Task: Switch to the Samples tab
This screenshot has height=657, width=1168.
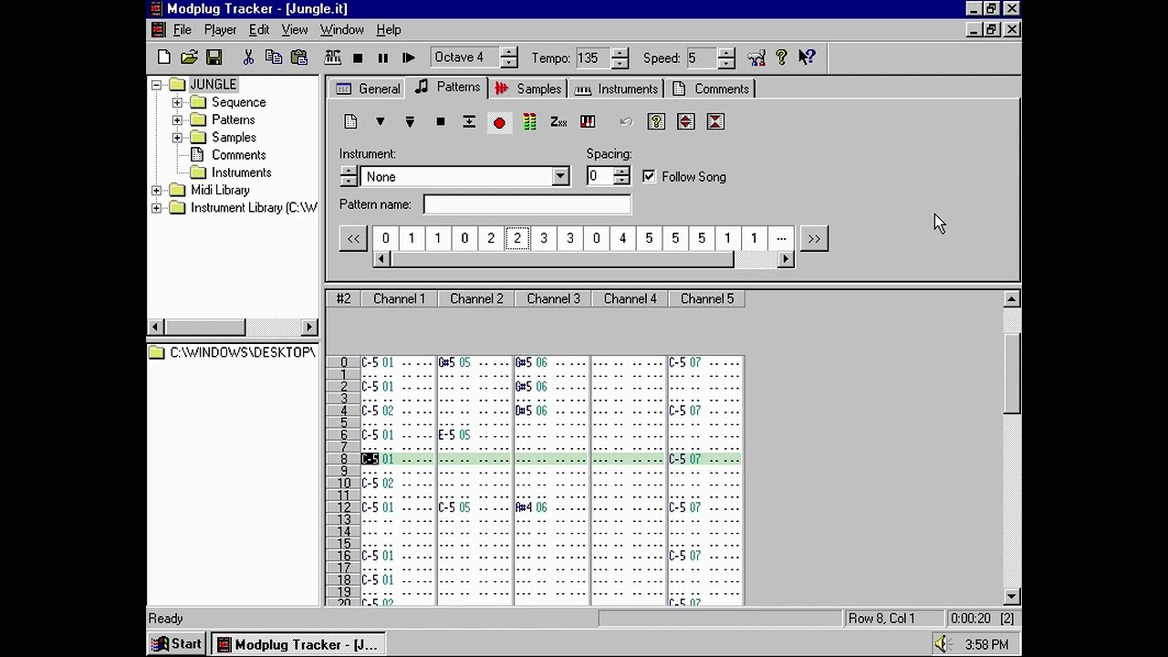Action: pyautogui.click(x=528, y=89)
